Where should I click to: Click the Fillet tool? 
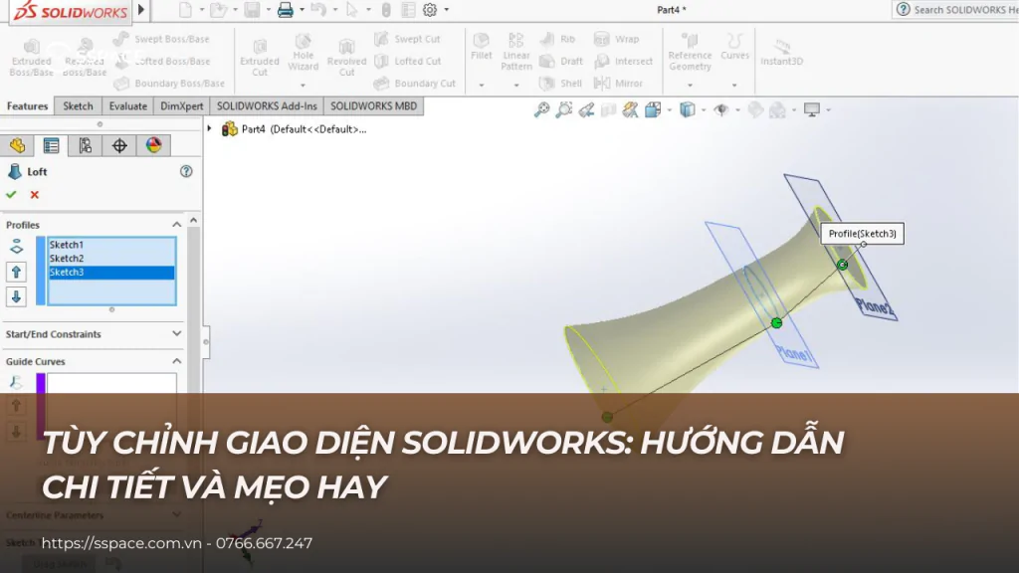481,47
